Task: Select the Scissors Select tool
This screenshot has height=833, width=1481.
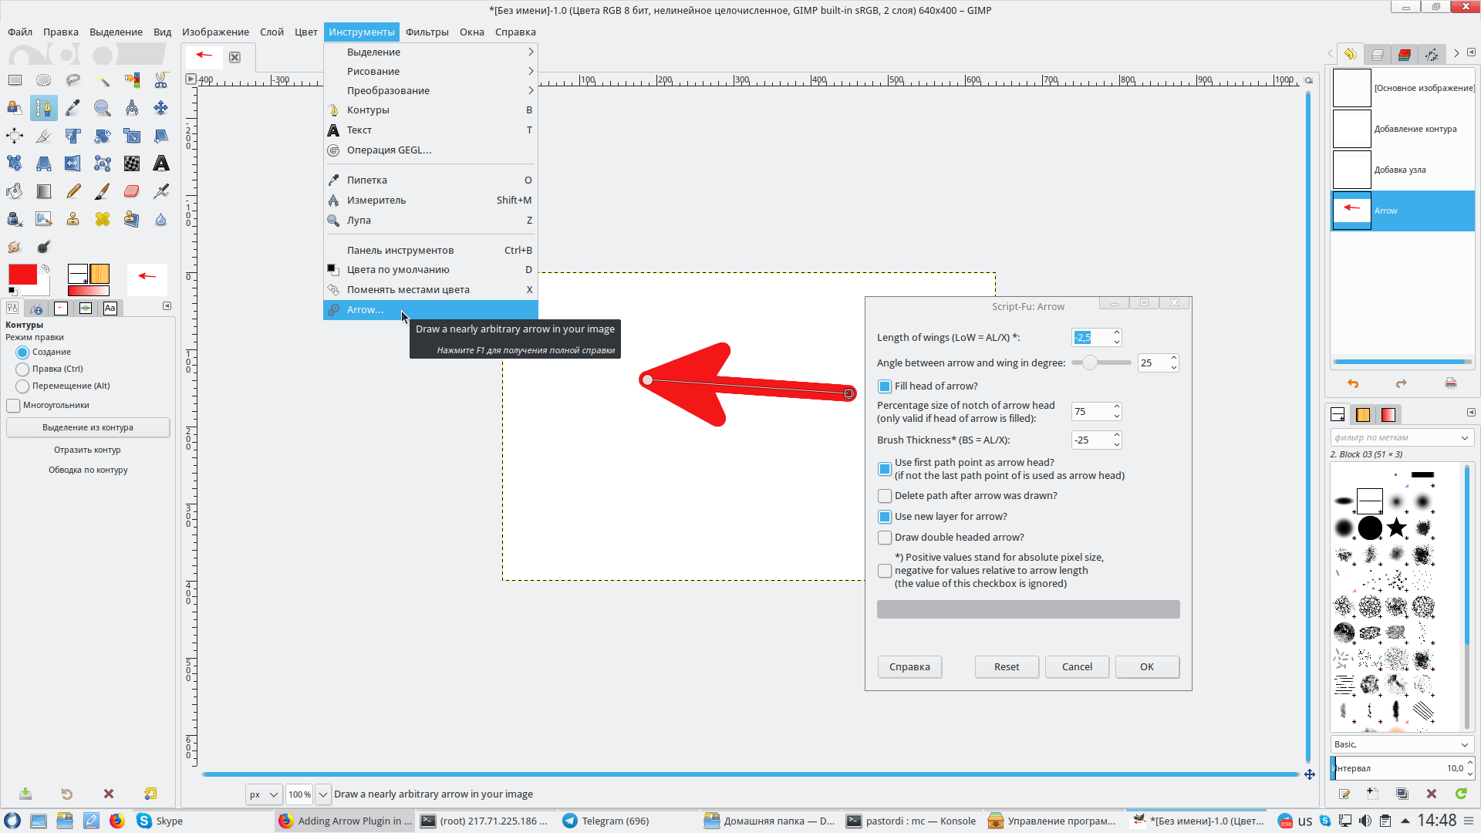Action: coord(161,80)
